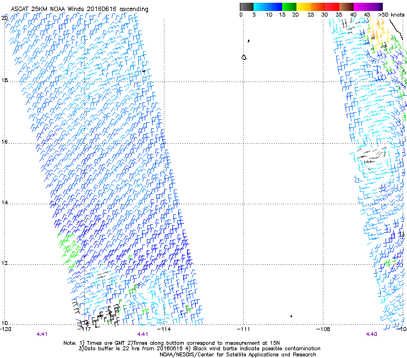Click the "45" legend scale label

[x=367, y=15]
